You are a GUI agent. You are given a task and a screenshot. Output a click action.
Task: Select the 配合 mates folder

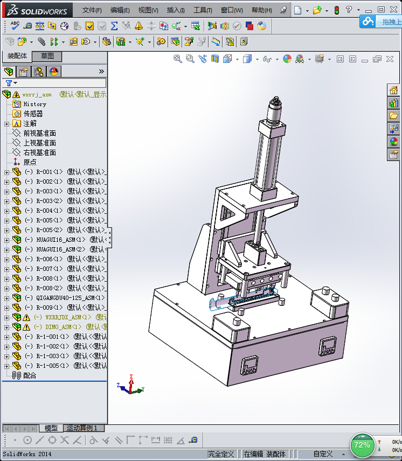30,376
